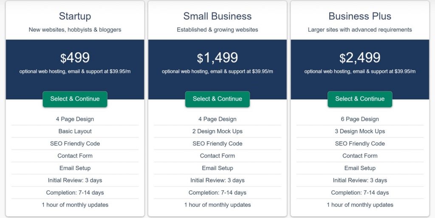This screenshot has height=218, width=435.
Task: Click the Business Plus plan title
Action: [360, 16]
